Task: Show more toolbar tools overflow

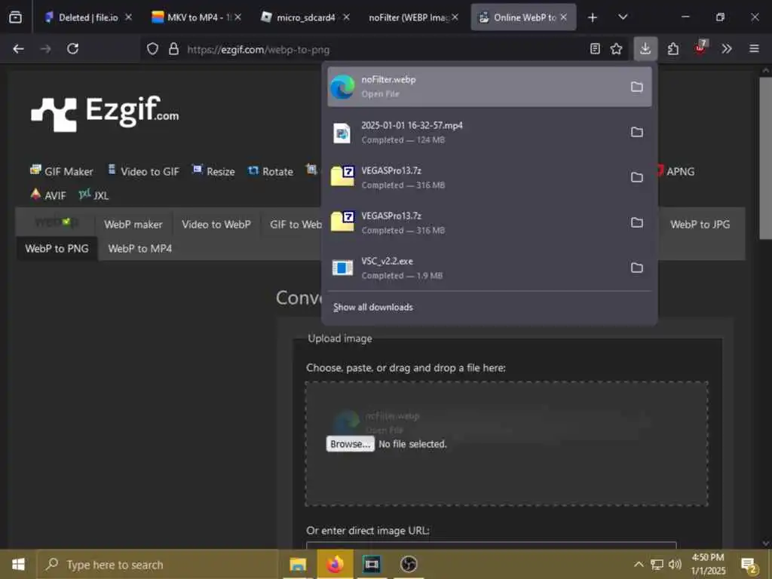Action: (x=727, y=49)
